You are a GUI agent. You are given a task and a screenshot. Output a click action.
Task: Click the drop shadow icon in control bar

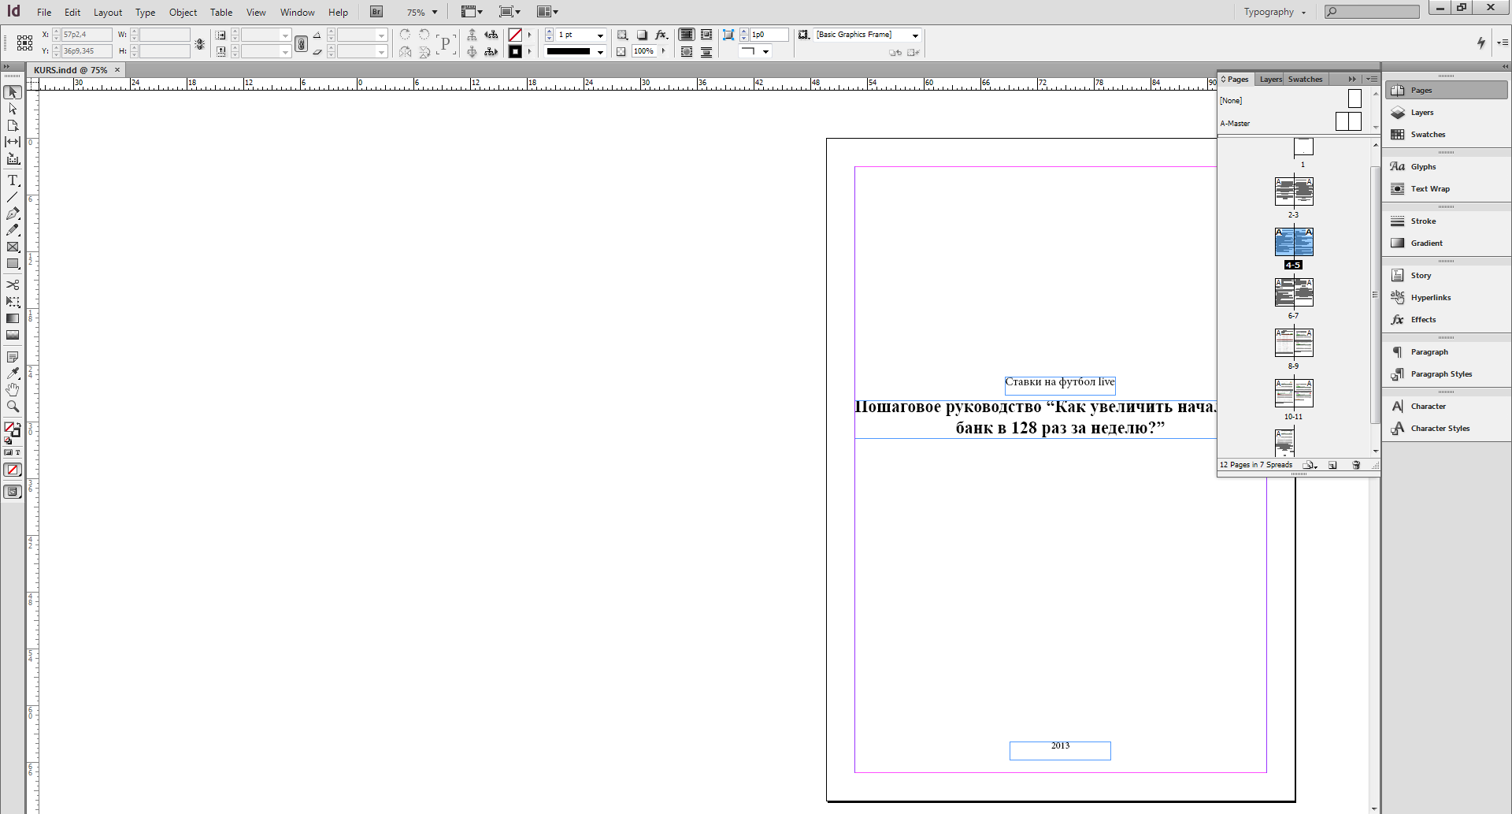[642, 35]
